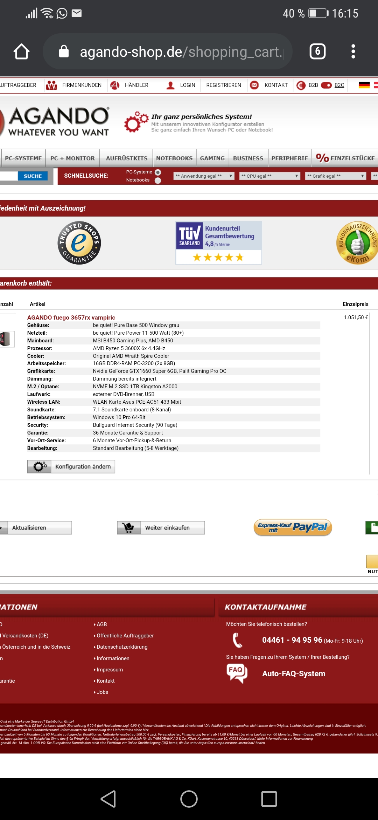Open the AGB footer link

point(101,624)
